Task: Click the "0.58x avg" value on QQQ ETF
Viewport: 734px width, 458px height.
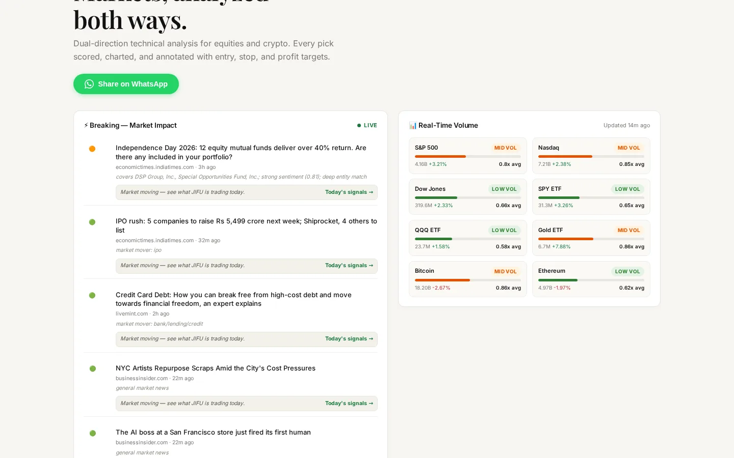Action: click(x=509, y=247)
